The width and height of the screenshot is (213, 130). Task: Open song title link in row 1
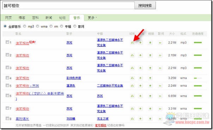(22, 43)
